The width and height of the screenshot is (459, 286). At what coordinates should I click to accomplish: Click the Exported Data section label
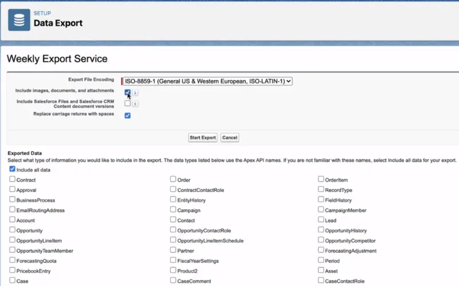point(25,153)
